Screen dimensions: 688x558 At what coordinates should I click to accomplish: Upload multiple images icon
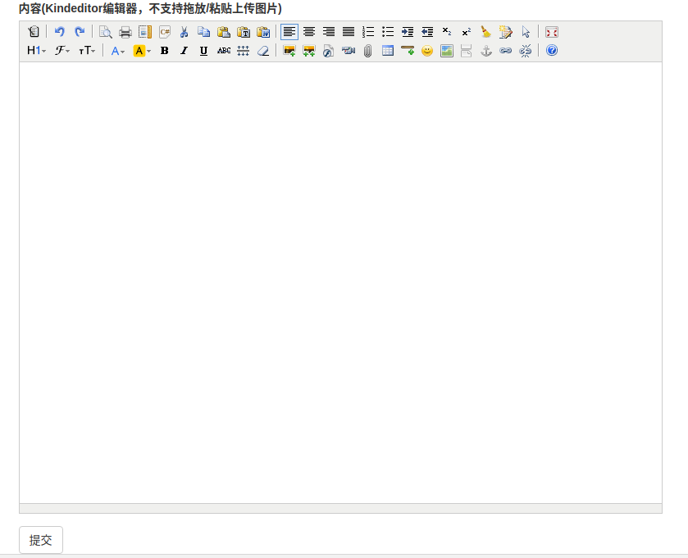pyautogui.click(x=309, y=51)
